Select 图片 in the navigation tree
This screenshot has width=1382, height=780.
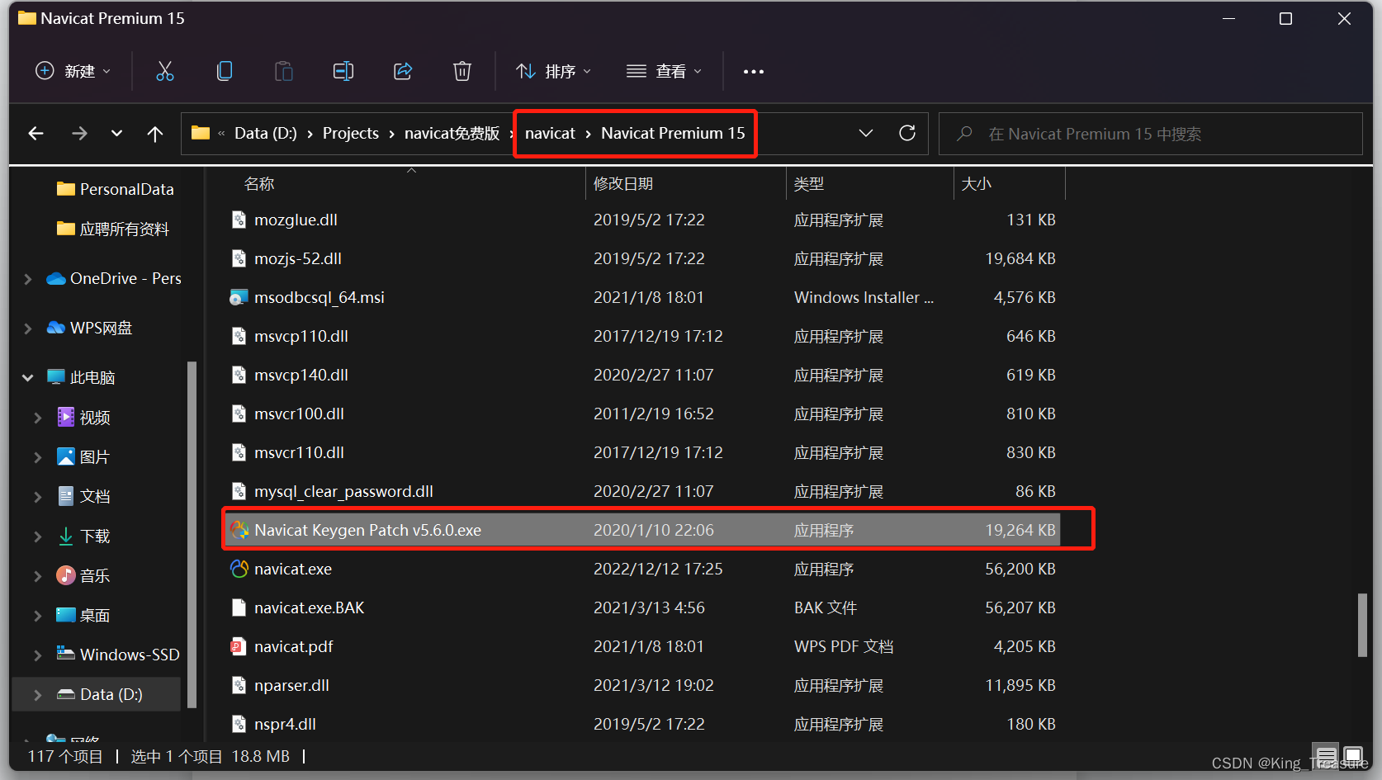83,456
